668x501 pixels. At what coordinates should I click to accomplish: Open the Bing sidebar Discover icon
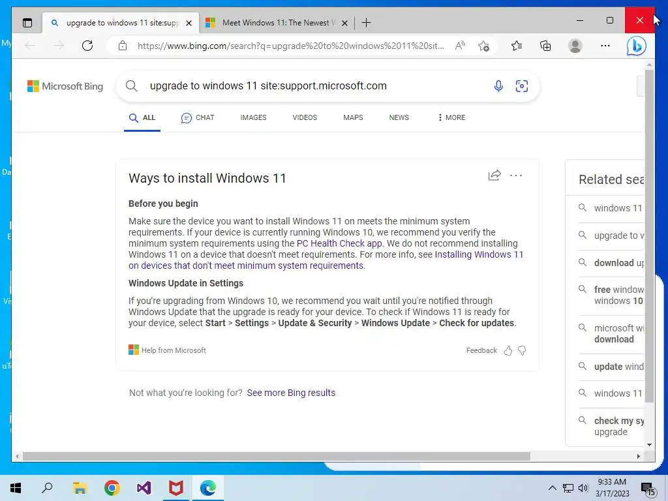(636, 46)
